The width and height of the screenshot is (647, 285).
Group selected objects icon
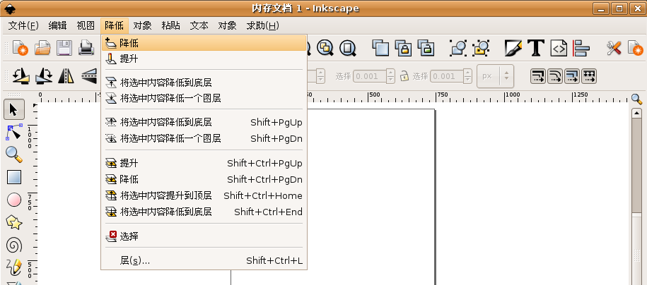[x=458, y=48]
